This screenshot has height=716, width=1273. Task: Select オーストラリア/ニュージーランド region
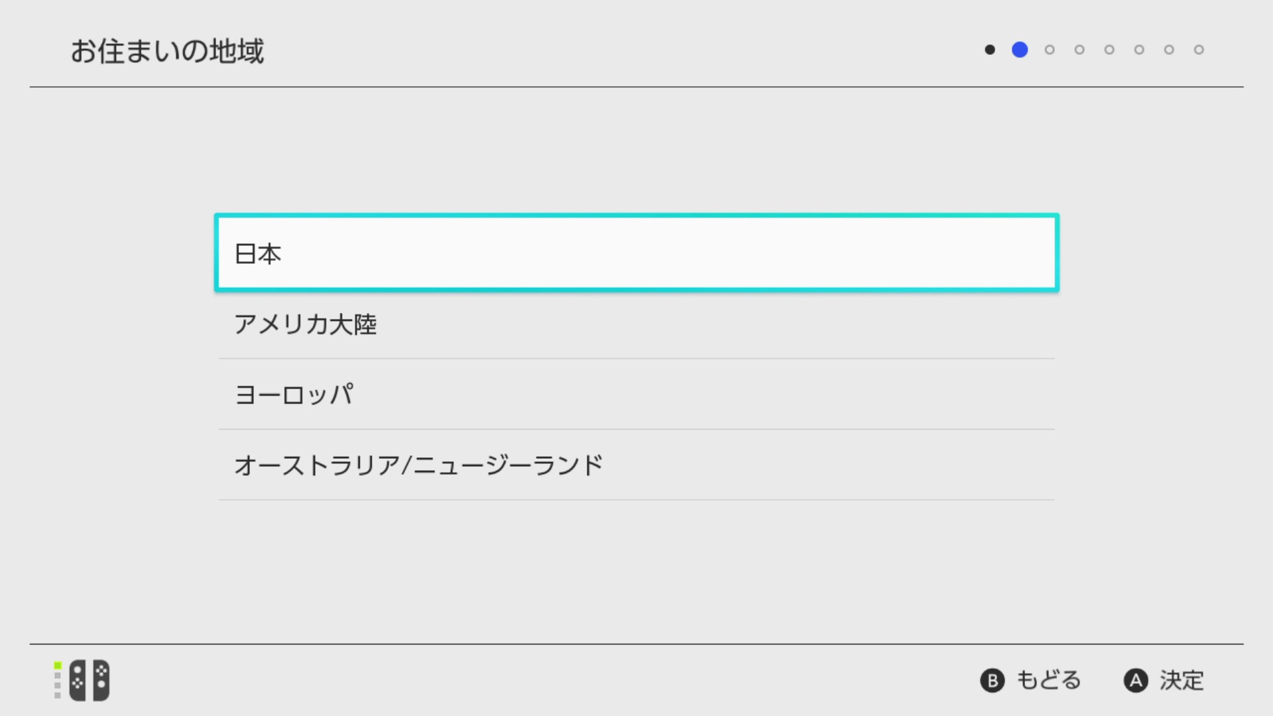(636, 465)
